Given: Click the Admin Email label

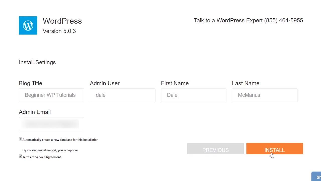Looking at the screenshot, I should coord(35,112).
